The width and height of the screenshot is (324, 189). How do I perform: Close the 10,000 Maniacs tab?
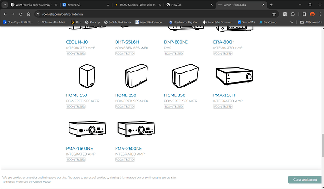click(x=160, y=5)
